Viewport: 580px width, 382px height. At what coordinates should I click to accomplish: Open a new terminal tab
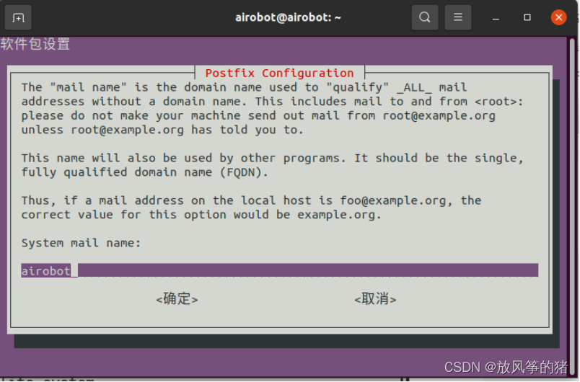pos(18,17)
